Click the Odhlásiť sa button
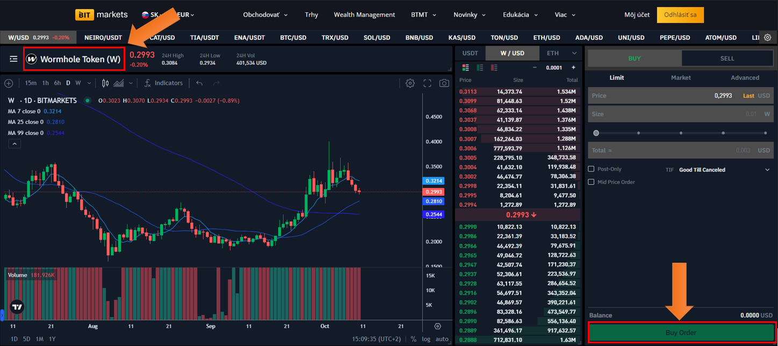Screen dimensions: 778x346 point(680,15)
